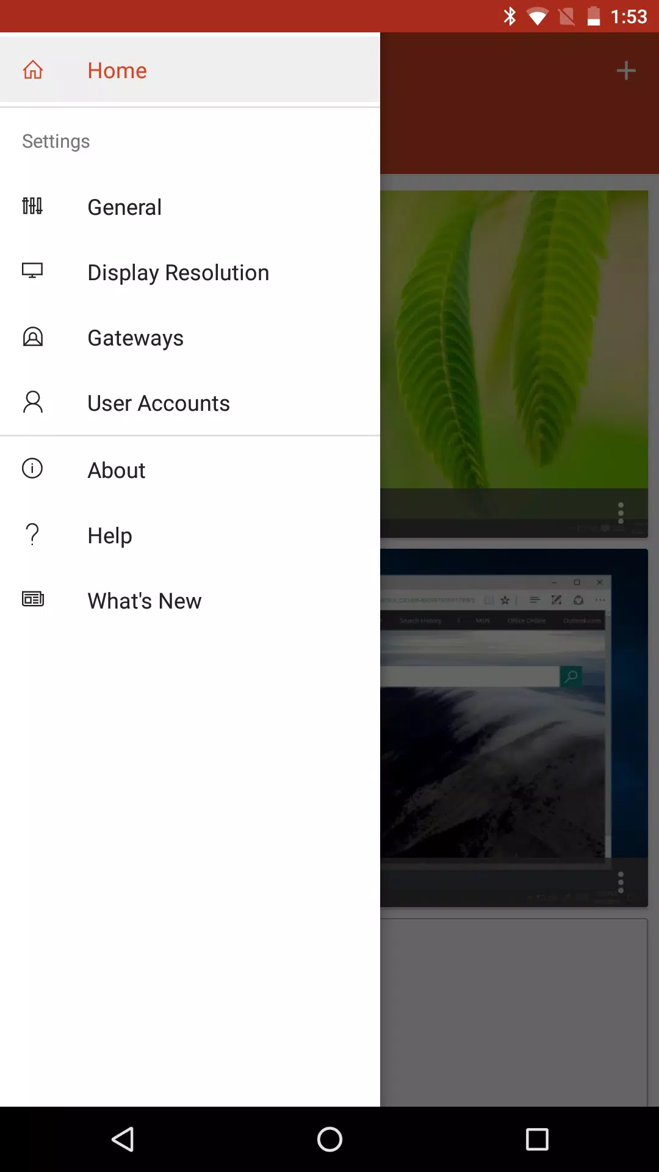659x1172 pixels.
Task: Open the leaf wallpaper desktop thumbnail
Action: (514, 339)
